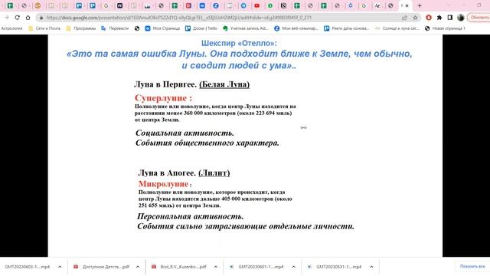Click the red heading Микролуние
The height and width of the screenshot is (276, 490).
coord(163,184)
